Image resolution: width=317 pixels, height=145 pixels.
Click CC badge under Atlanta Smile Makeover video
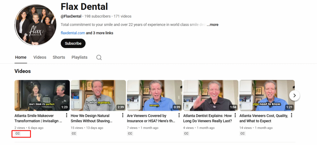[18, 134]
